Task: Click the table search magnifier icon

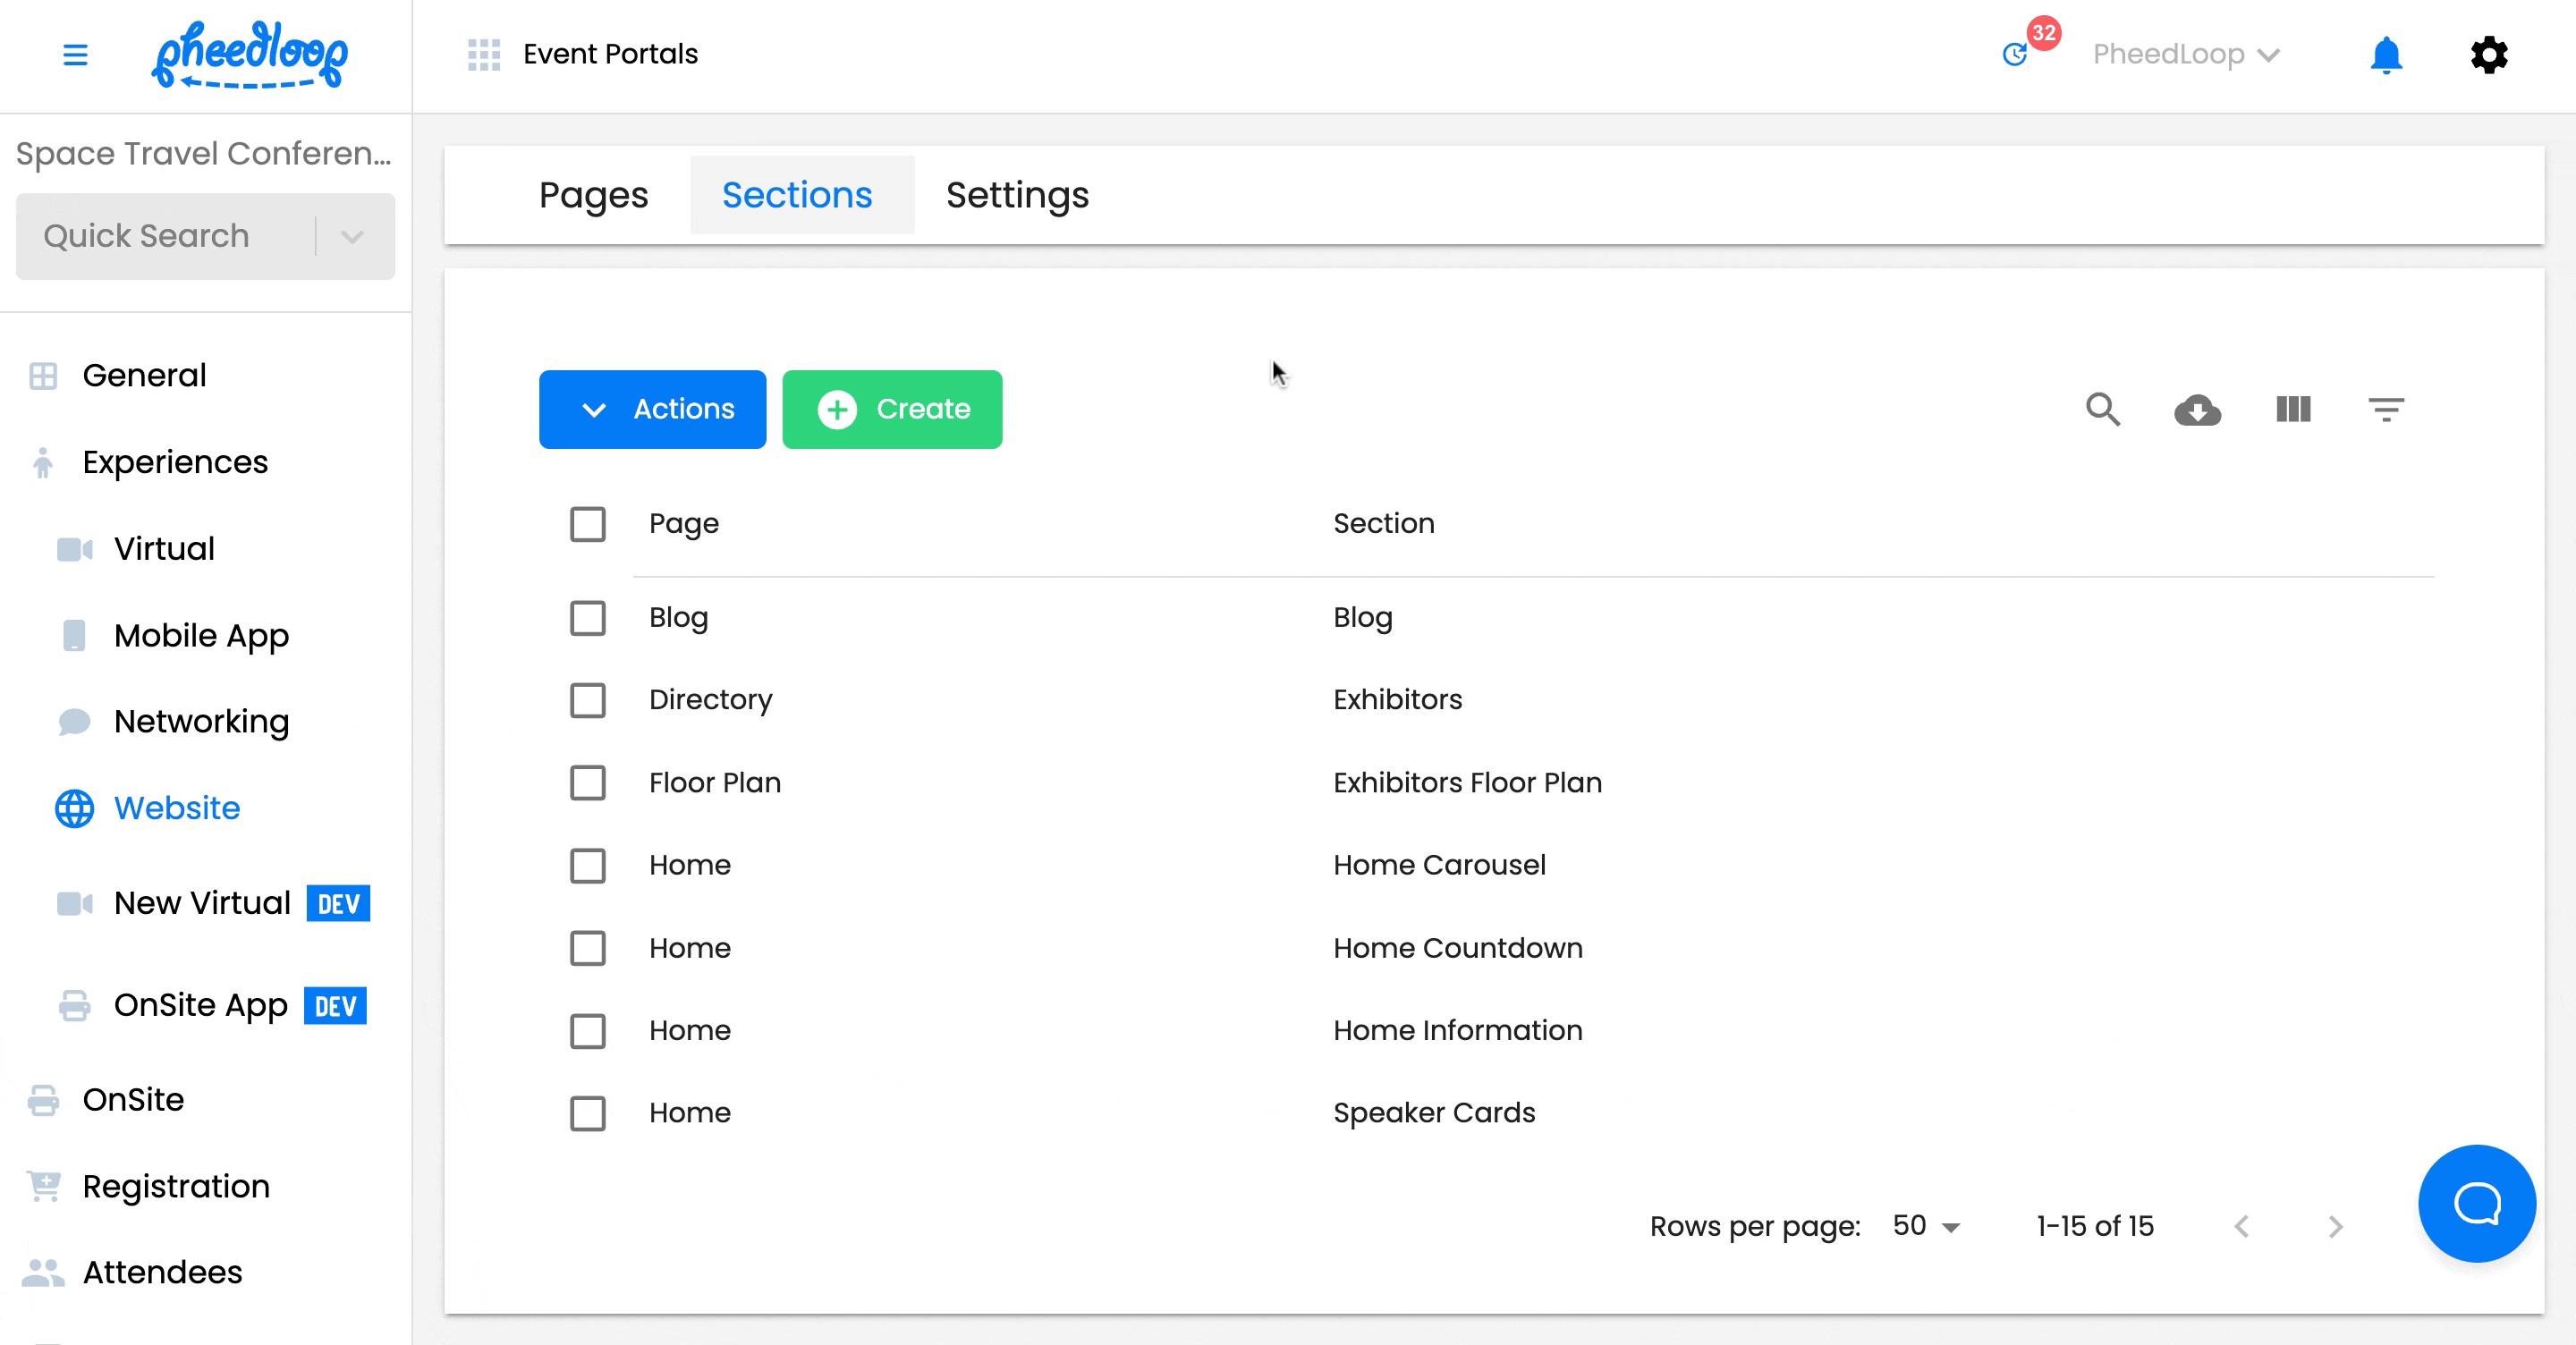Action: pyautogui.click(x=2102, y=409)
